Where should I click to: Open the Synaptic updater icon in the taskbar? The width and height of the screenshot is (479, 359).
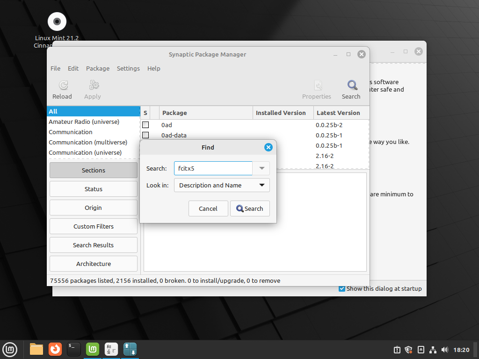click(130, 349)
